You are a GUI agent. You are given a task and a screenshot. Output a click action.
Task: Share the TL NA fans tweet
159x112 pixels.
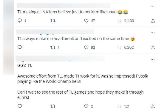[153, 20]
